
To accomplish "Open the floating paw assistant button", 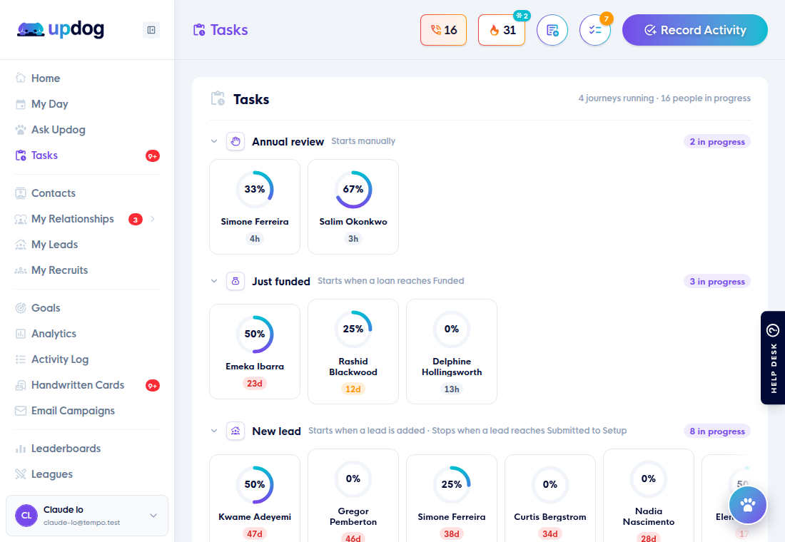I will [748, 505].
